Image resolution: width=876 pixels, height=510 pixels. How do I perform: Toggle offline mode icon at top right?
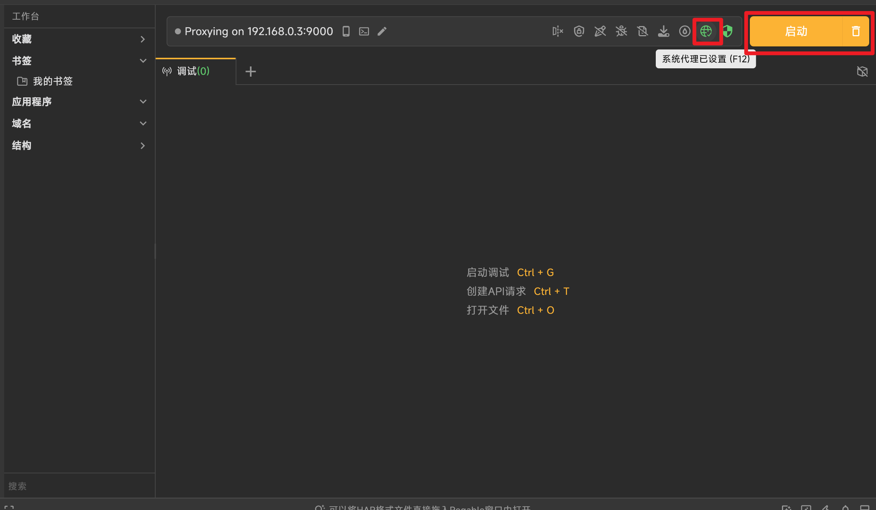click(x=863, y=71)
